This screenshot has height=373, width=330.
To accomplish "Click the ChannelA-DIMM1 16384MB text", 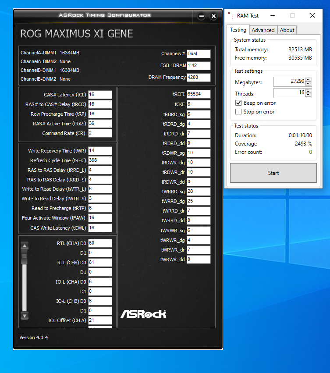I will pos(50,53).
